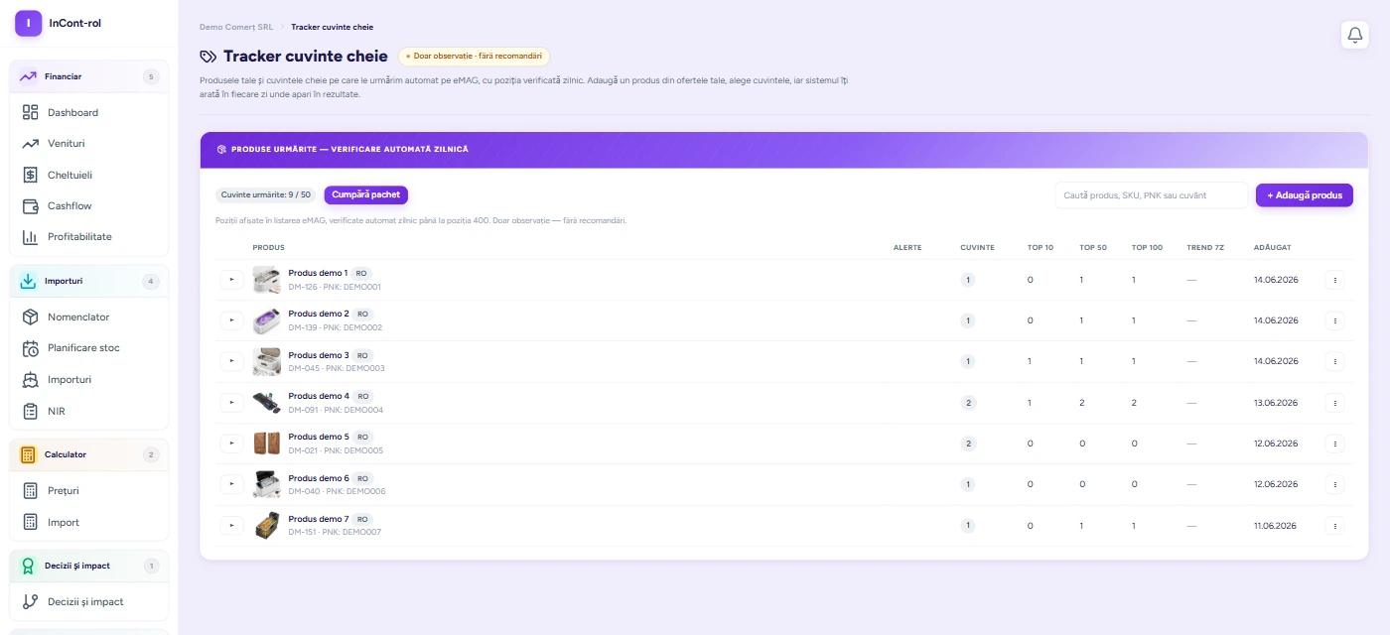Open Planificare stoc link

pyautogui.click(x=89, y=348)
